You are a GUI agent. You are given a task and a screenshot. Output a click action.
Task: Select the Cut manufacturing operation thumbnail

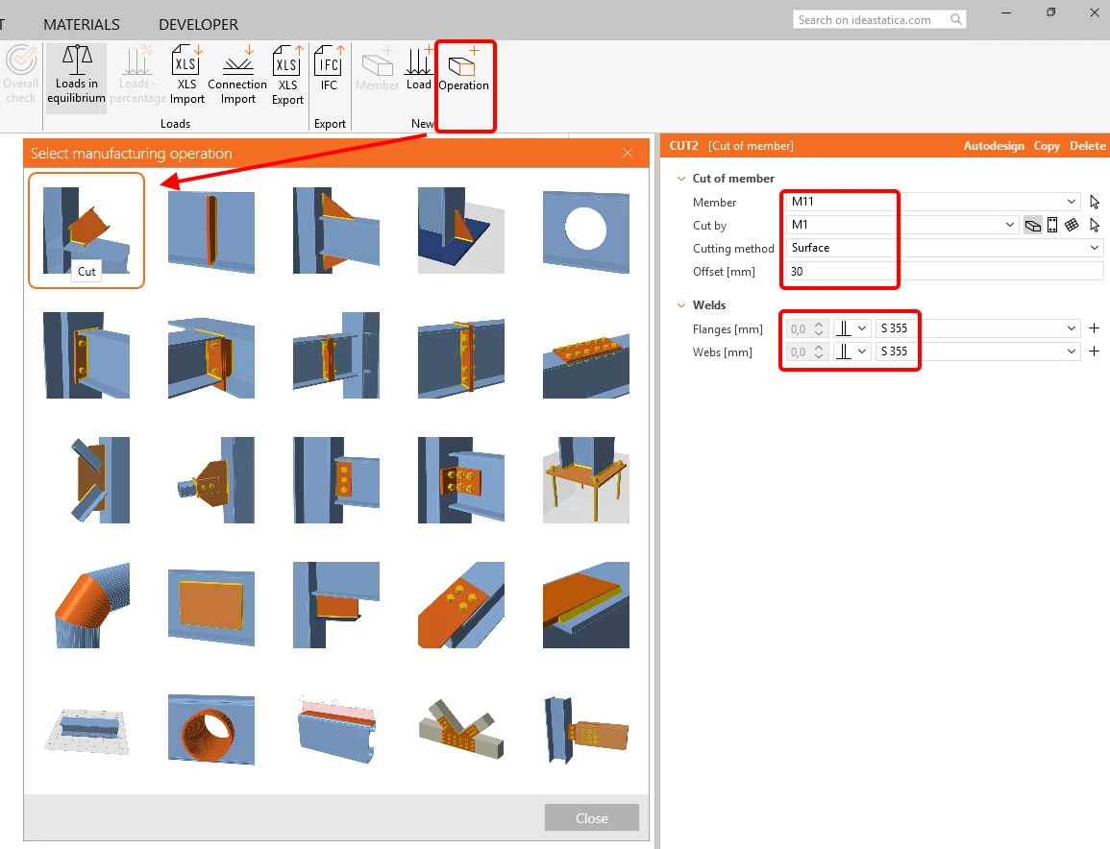[86, 230]
